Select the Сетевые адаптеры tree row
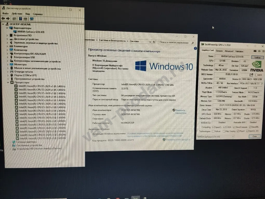 25,142
